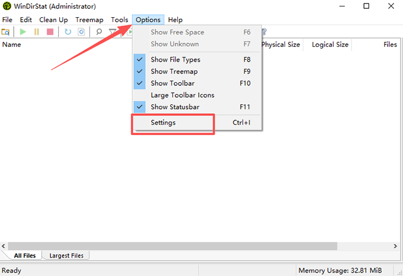Click the horizontal scrollbar thumb
403x276 pixels.
(172, 246)
